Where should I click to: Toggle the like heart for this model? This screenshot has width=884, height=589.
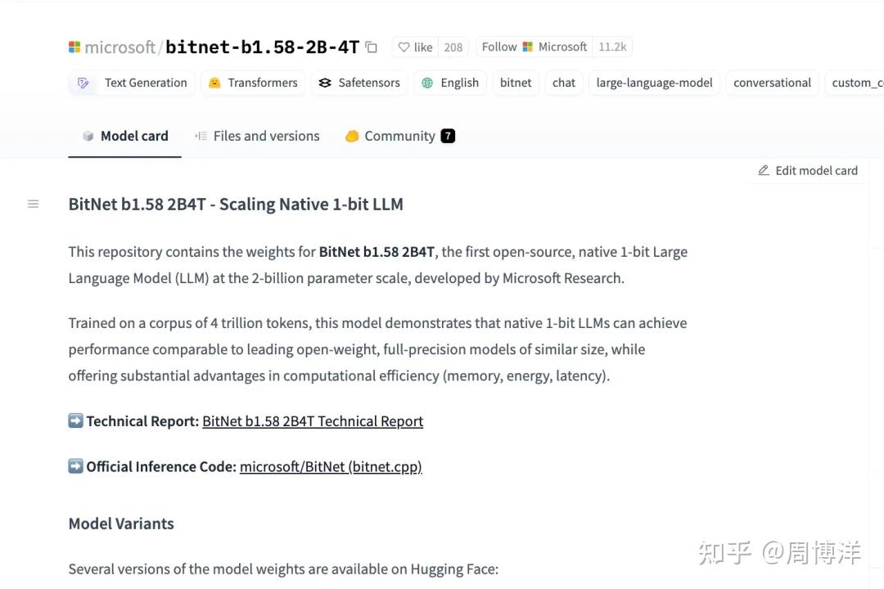click(404, 47)
